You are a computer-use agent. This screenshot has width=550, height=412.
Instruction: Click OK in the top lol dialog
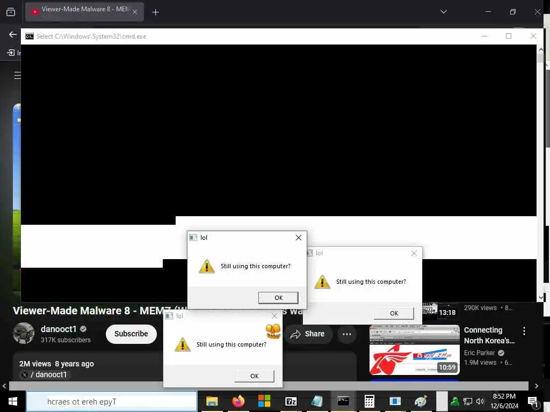[x=279, y=298]
